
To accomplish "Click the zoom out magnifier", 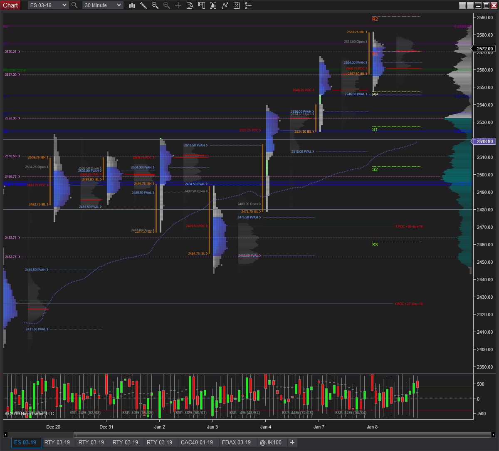I will click(167, 5).
